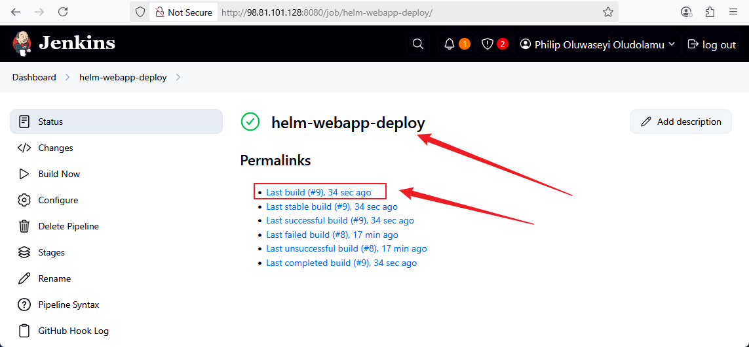Screen dimensions: 749x347
Task: Click the Status document icon
Action: pyautogui.click(x=24, y=122)
